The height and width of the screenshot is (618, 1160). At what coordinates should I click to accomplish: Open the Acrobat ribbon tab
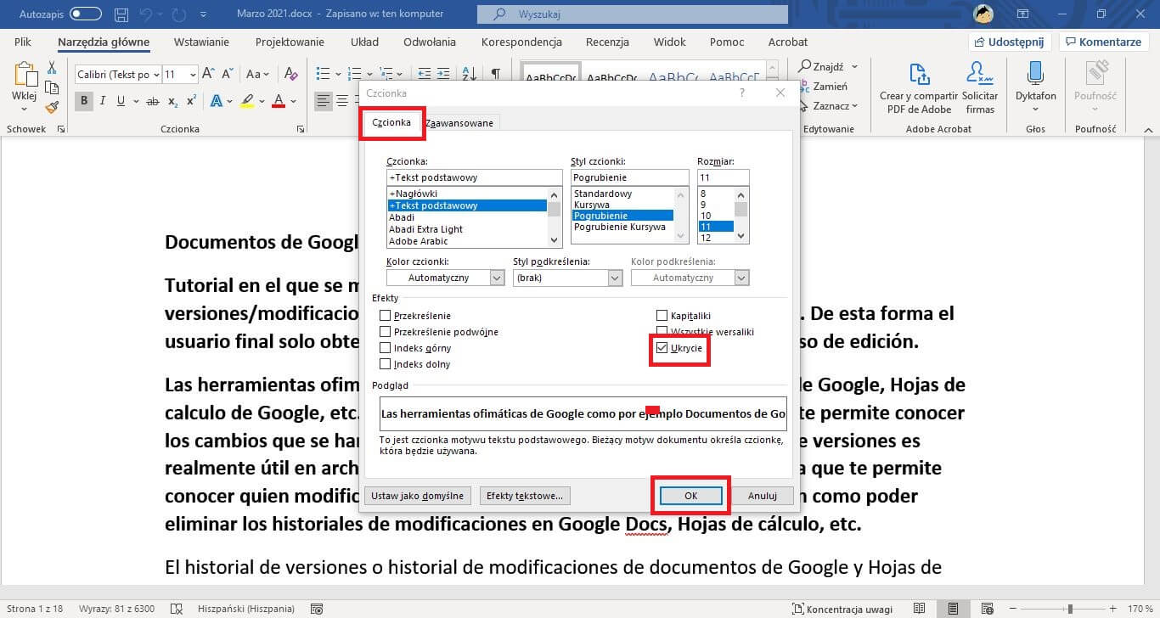[x=788, y=42]
